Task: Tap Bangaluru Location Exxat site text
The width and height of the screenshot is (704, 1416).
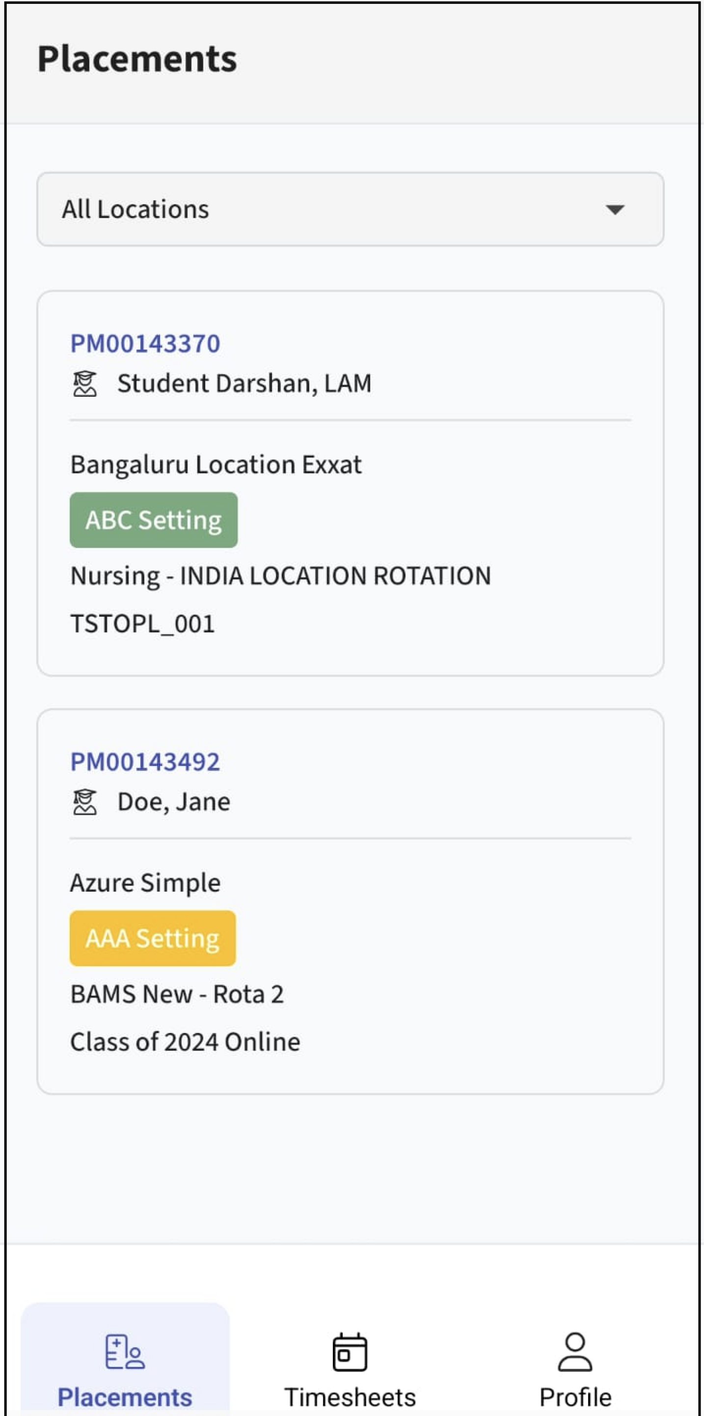Action: 216,464
